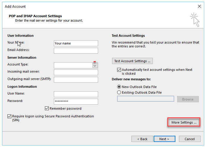Click the Password input field
This screenshot has width=206, height=147.
pos(76,102)
